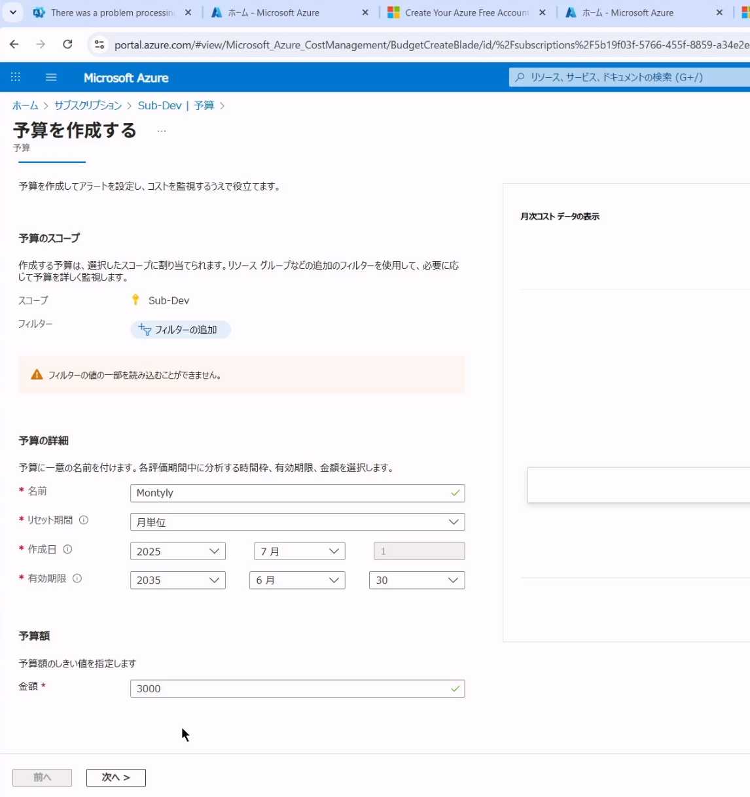Click the サブスクリプション breadcrumb link

(x=88, y=105)
